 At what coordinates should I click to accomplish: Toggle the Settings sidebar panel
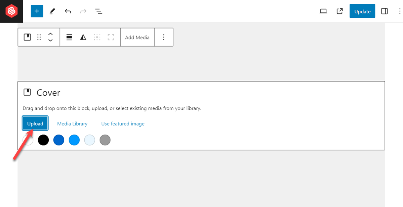pyautogui.click(x=384, y=11)
